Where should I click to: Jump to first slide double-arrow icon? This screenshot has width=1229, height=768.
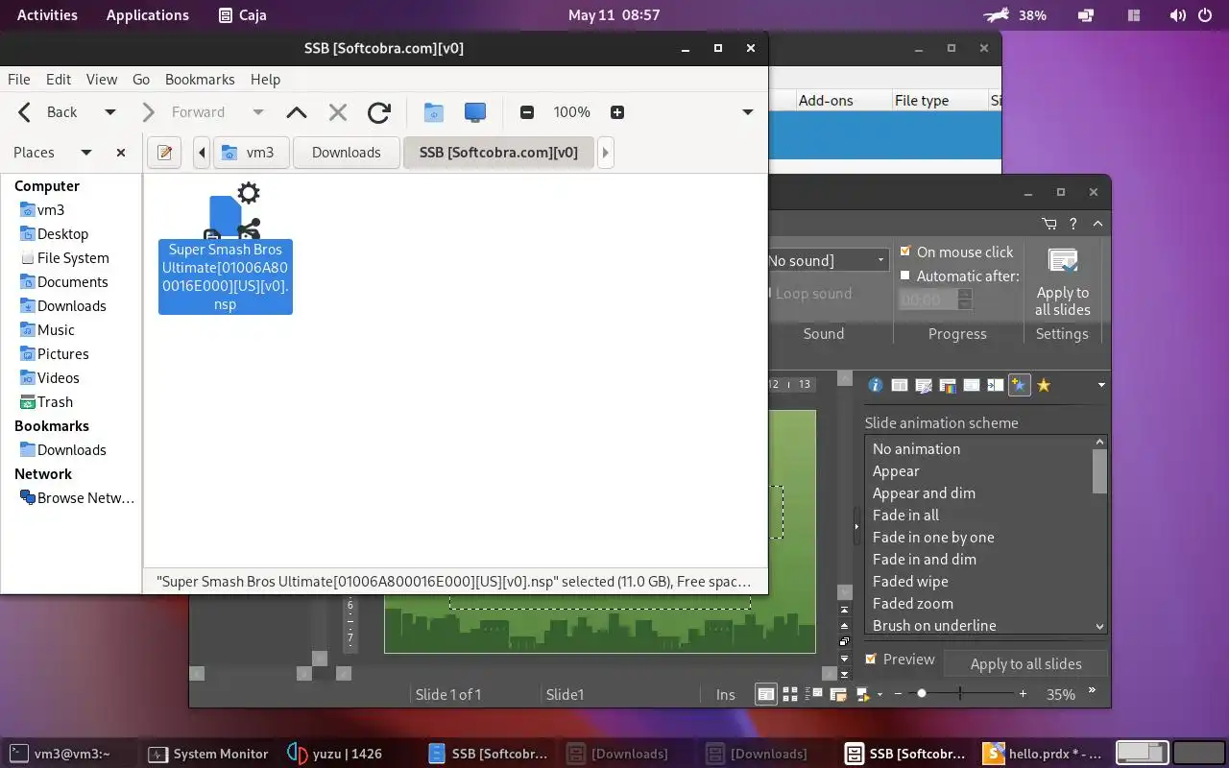[x=844, y=610]
